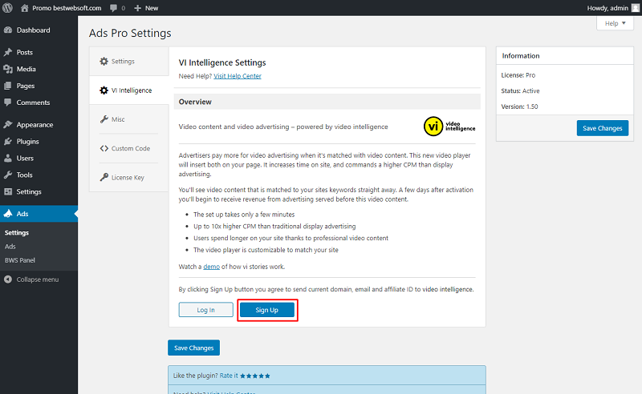Viewport: 642px width, 394px height.
Task: Click the Posts pushpin icon
Action: tap(8, 52)
